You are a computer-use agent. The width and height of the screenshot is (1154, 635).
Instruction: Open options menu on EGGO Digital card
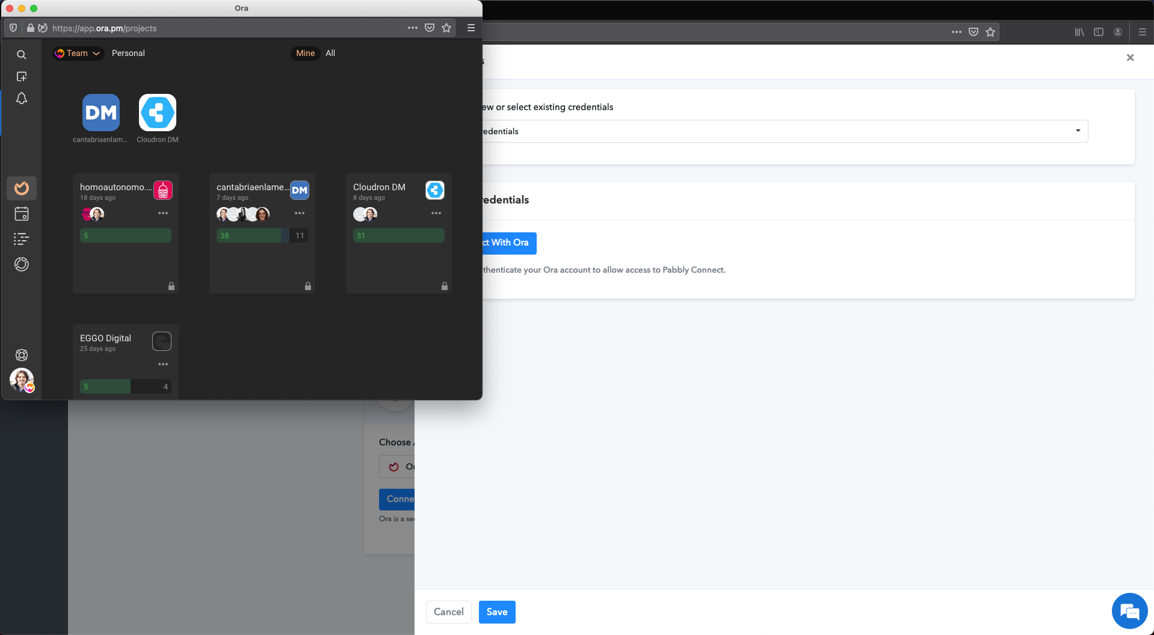[163, 364]
